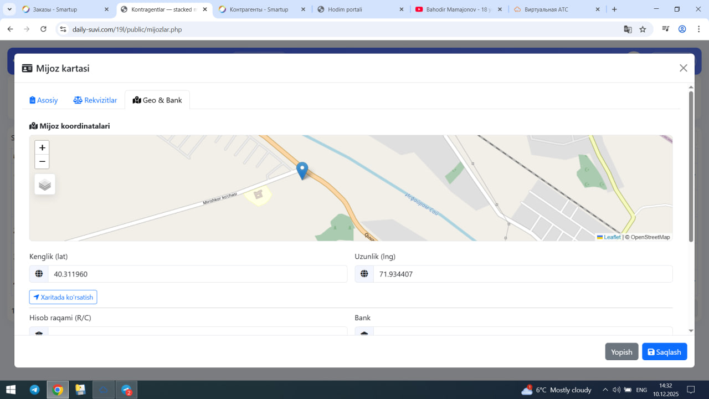
Task: Zoom out on the customer map
Action: tap(42, 161)
